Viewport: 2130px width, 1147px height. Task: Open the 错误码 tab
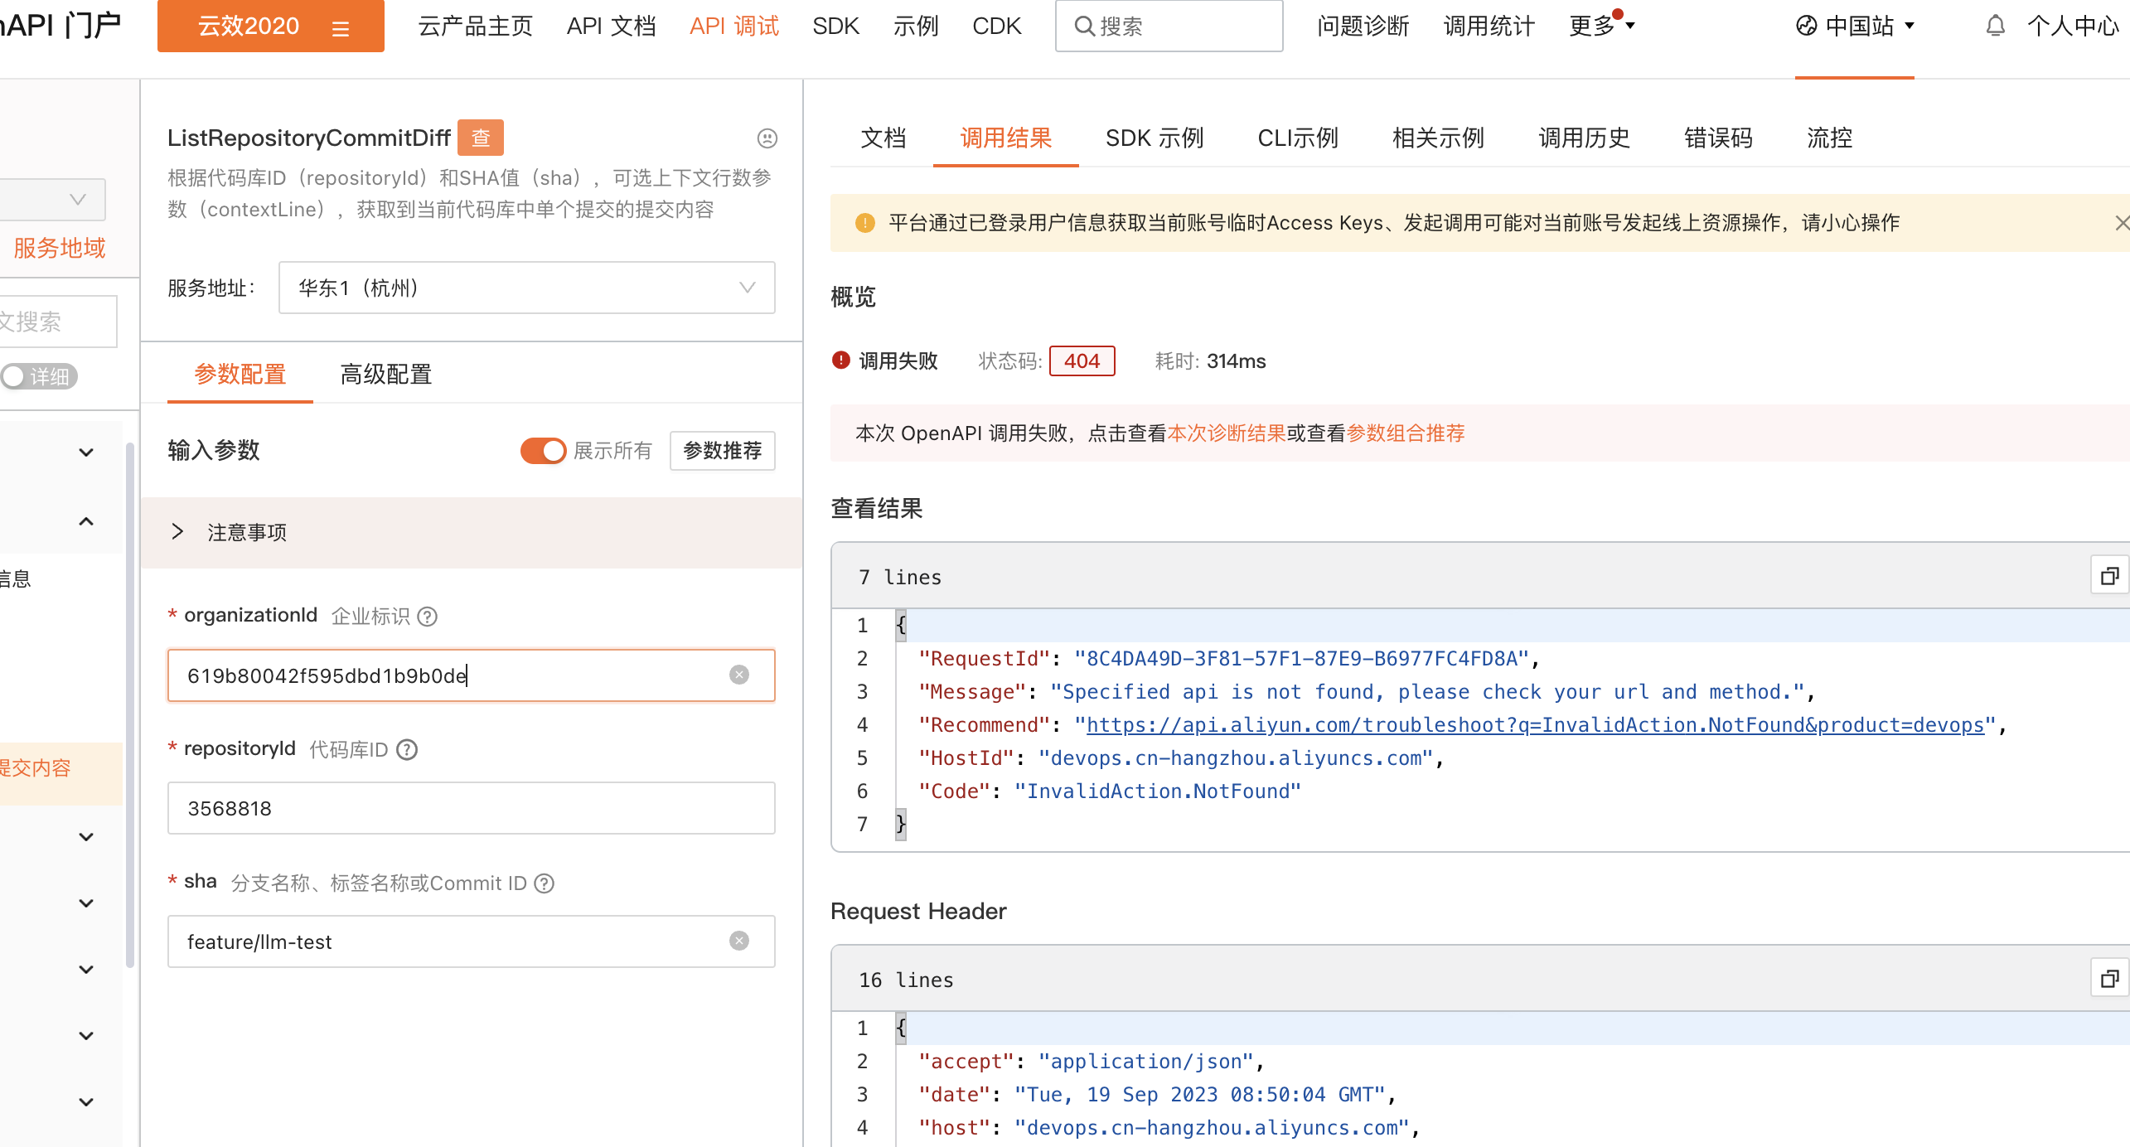tap(1718, 138)
